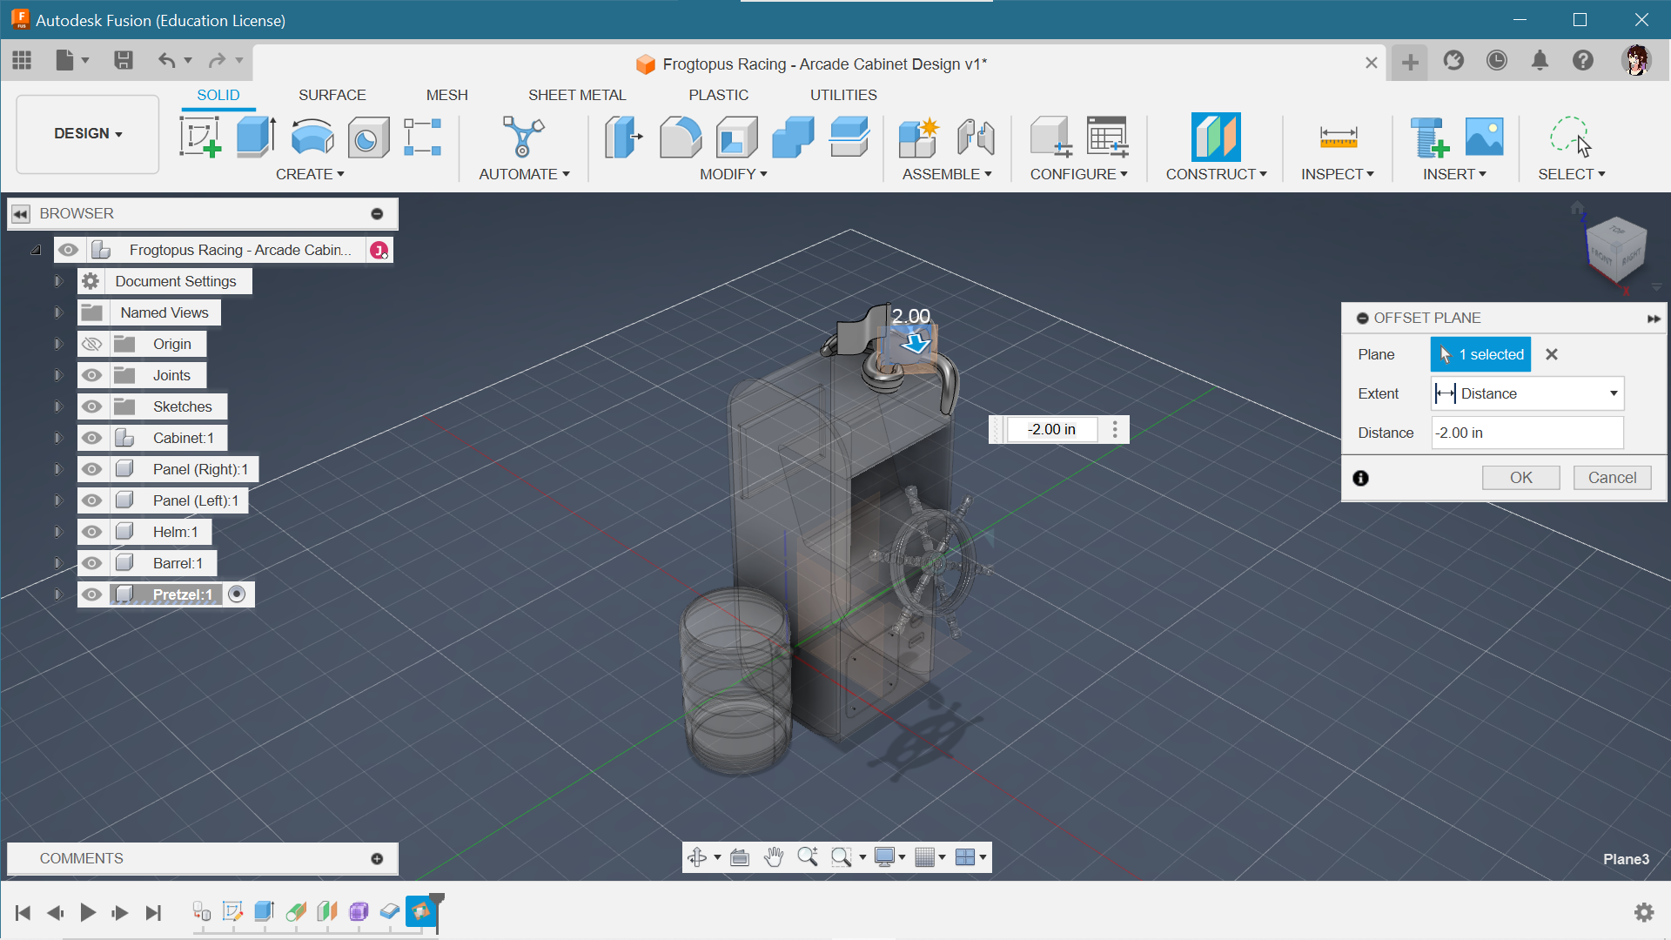Hide the Cabinet:1 component

[91, 438]
